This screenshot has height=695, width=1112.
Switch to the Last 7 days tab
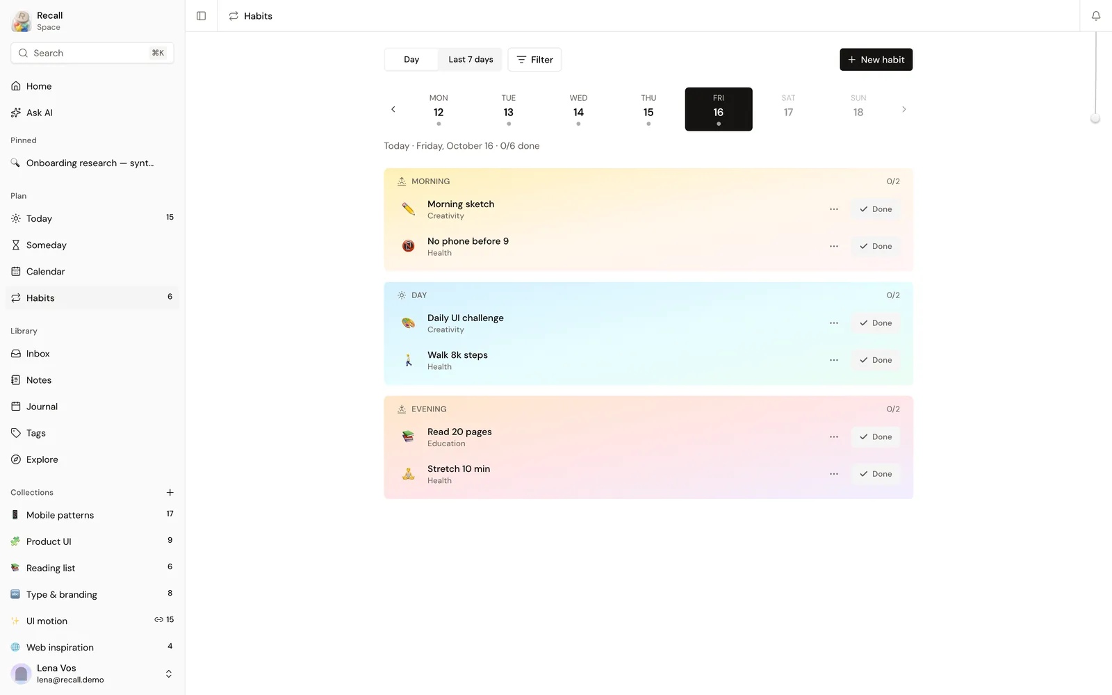pyautogui.click(x=471, y=60)
